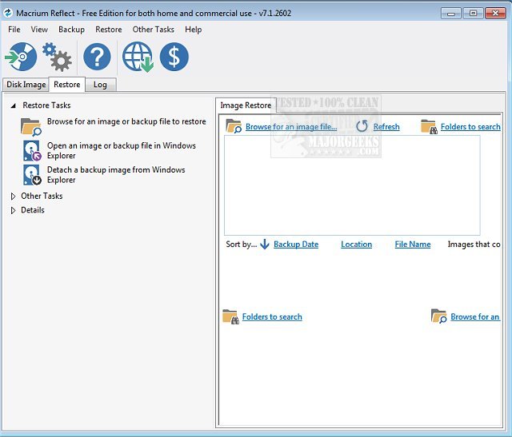The width and height of the screenshot is (512, 437).
Task: Click Browse for an image or backup file to restore
Action: point(126,121)
